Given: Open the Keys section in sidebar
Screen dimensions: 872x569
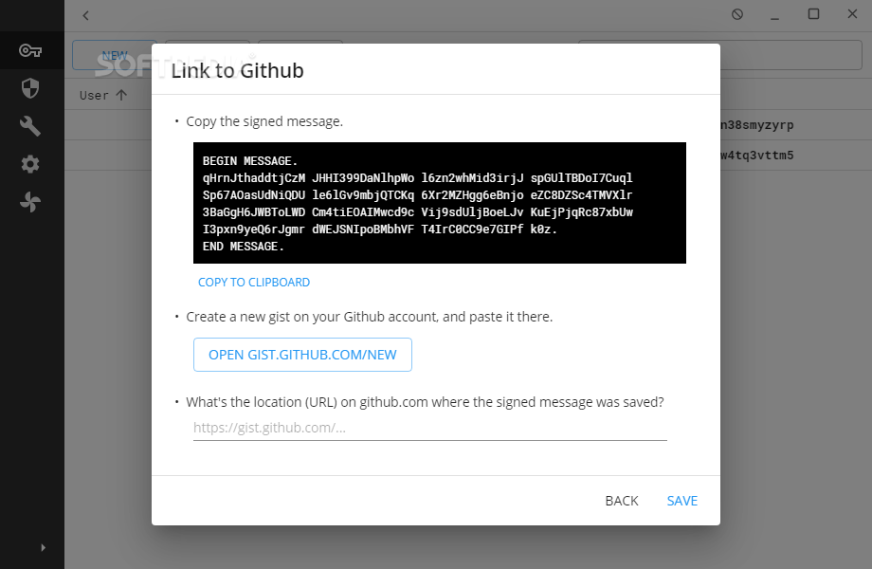Looking at the screenshot, I should coord(30,50).
